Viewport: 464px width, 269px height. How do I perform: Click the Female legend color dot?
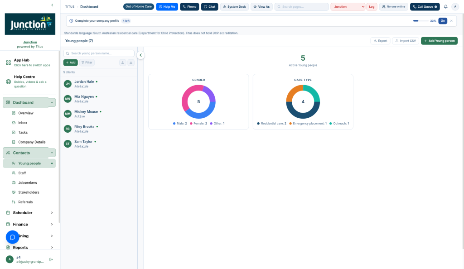point(191,124)
